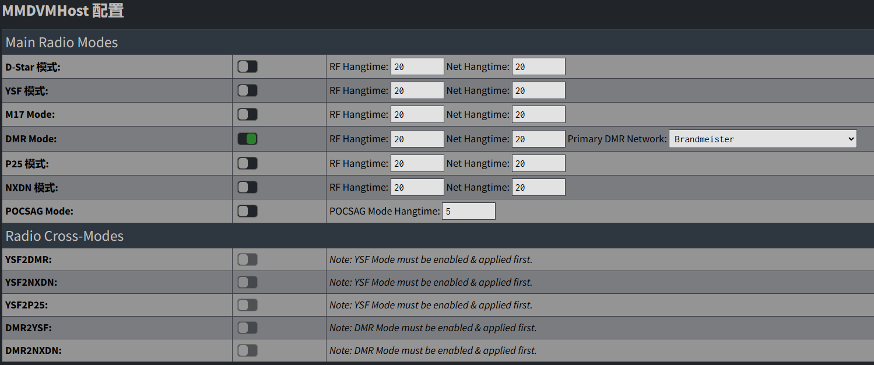Enable the D-Star mode toggle
The height and width of the screenshot is (365, 874).
coord(247,66)
